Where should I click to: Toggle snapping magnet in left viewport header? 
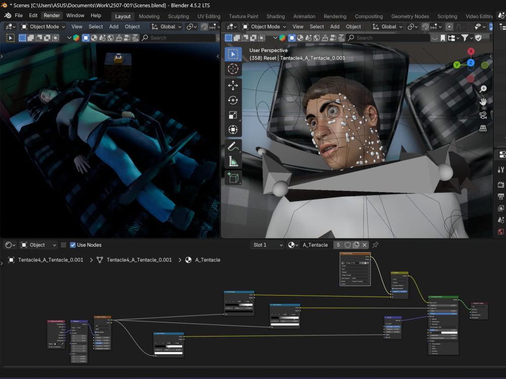(204, 27)
